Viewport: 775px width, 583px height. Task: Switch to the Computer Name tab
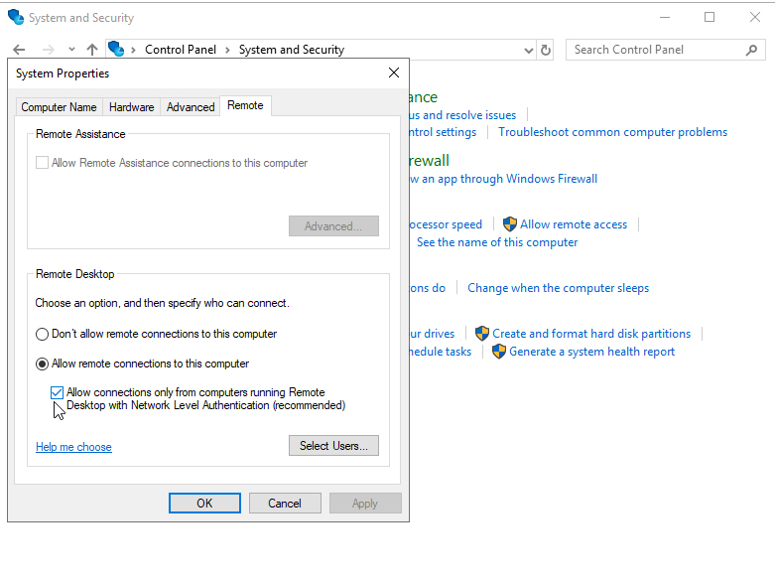59,107
